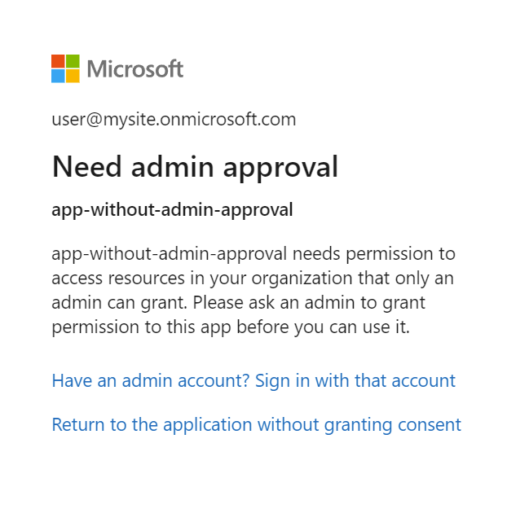Click the words 'Have an admin account?'
Image resolution: width=529 pixels, height=509 pixels.
click(151, 380)
